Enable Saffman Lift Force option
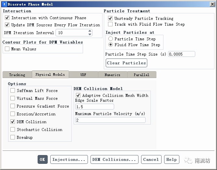This screenshot has width=217, height=170. point(13,91)
